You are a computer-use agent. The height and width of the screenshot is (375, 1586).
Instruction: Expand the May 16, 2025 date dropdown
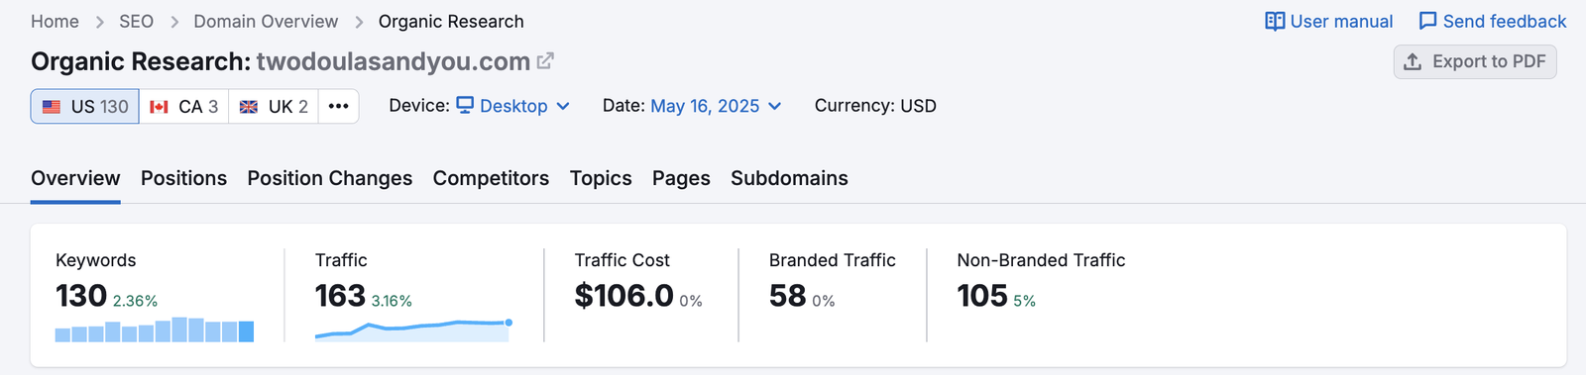point(716,106)
